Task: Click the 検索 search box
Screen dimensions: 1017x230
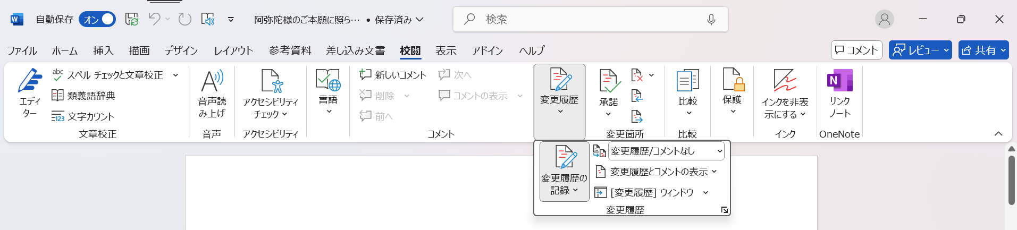Action: (x=590, y=20)
